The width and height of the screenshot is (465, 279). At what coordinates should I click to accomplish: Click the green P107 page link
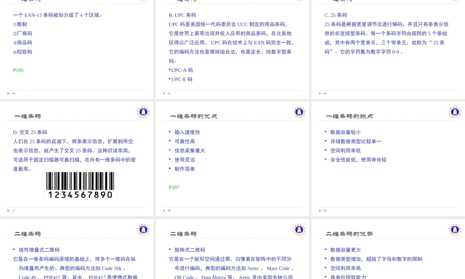tap(173, 187)
